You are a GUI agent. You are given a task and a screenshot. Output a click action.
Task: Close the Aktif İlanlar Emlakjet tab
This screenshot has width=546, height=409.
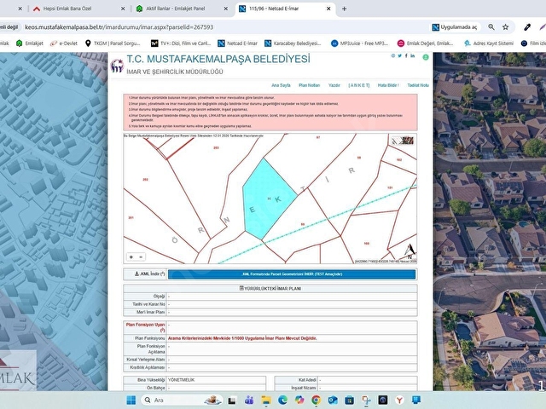tap(225, 9)
